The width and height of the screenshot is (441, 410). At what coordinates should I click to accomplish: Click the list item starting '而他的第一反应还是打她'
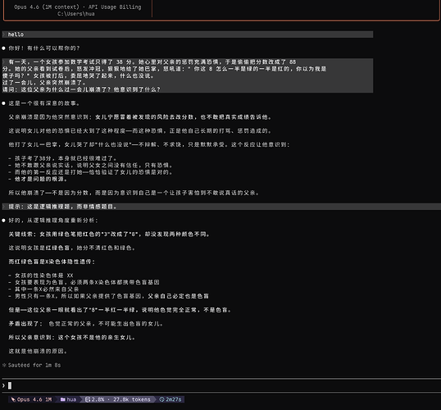tap(90, 172)
